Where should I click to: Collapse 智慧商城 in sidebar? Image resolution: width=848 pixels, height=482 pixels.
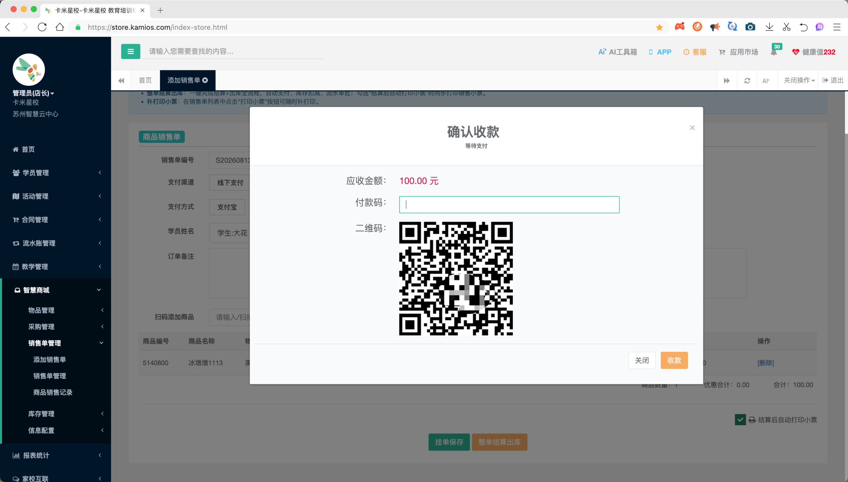pyautogui.click(x=56, y=290)
